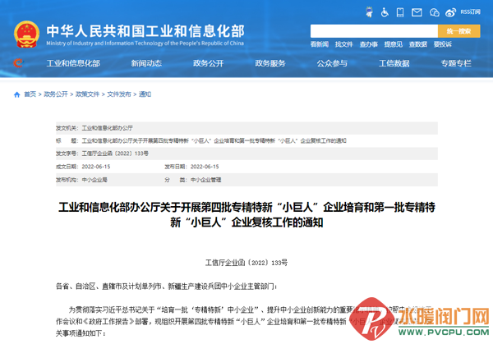The image size is (493, 344).
Task: Open 工信数据 navigation menu
Action: 394,63
